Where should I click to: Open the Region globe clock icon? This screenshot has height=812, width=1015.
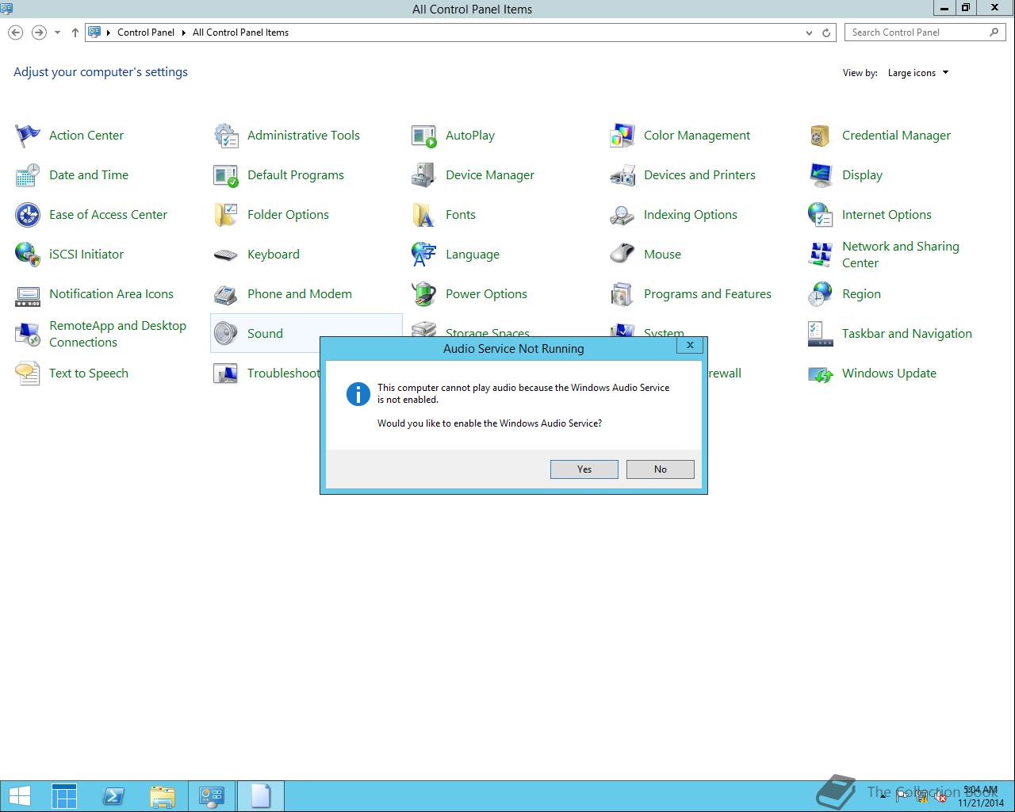click(x=821, y=294)
